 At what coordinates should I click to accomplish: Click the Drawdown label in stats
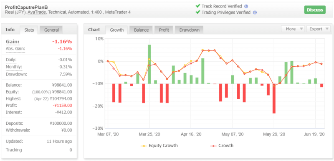point(16,74)
